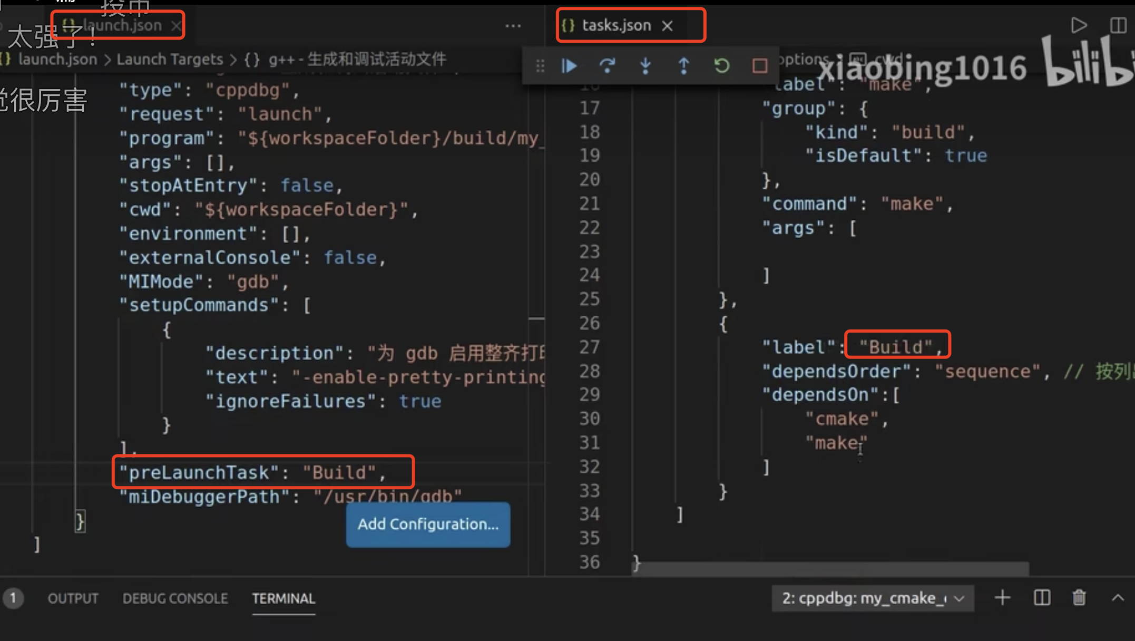Screen dimensions: 1135x641
Task: Click the Continue debug button
Action: pos(569,66)
